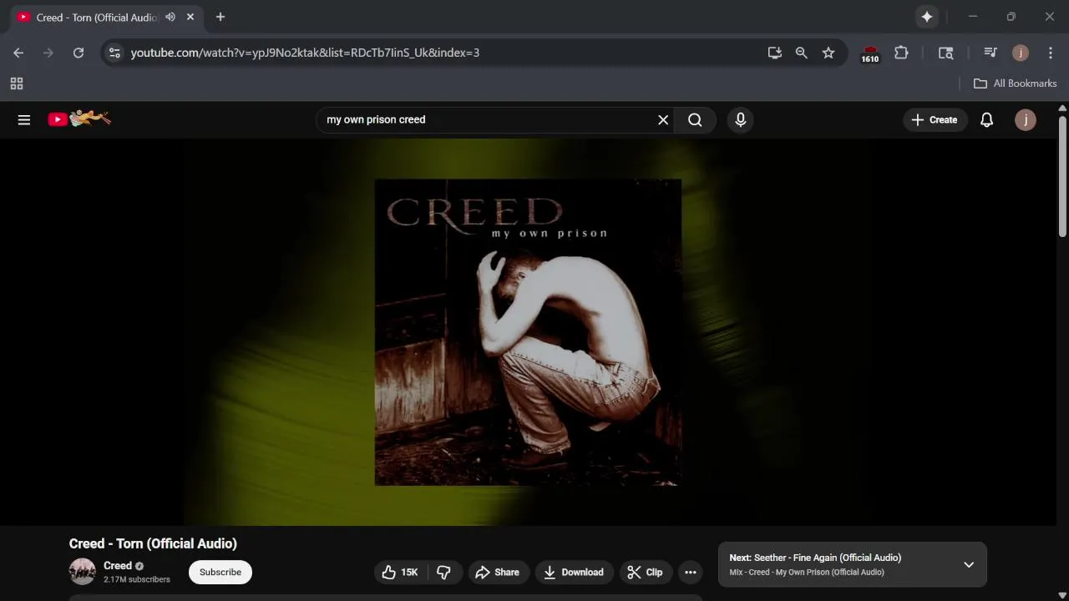The width and height of the screenshot is (1069, 601).
Task: Clear the search box text
Action: click(x=663, y=119)
